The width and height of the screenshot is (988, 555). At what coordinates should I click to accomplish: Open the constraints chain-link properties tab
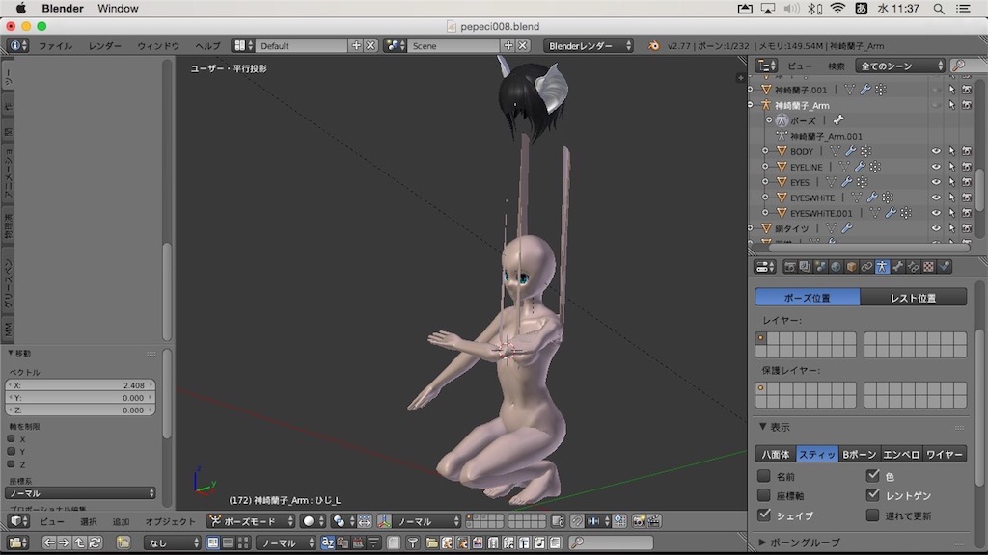[867, 267]
